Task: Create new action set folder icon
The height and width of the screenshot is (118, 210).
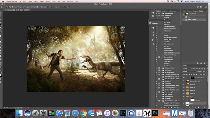Action: tap(171, 108)
